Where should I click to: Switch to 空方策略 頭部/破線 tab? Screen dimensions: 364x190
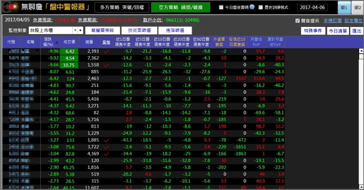point(181,8)
